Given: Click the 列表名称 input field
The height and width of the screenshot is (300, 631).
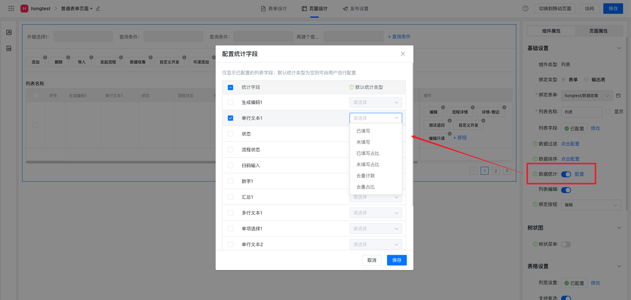Looking at the screenshot, I should pos(582,112).
